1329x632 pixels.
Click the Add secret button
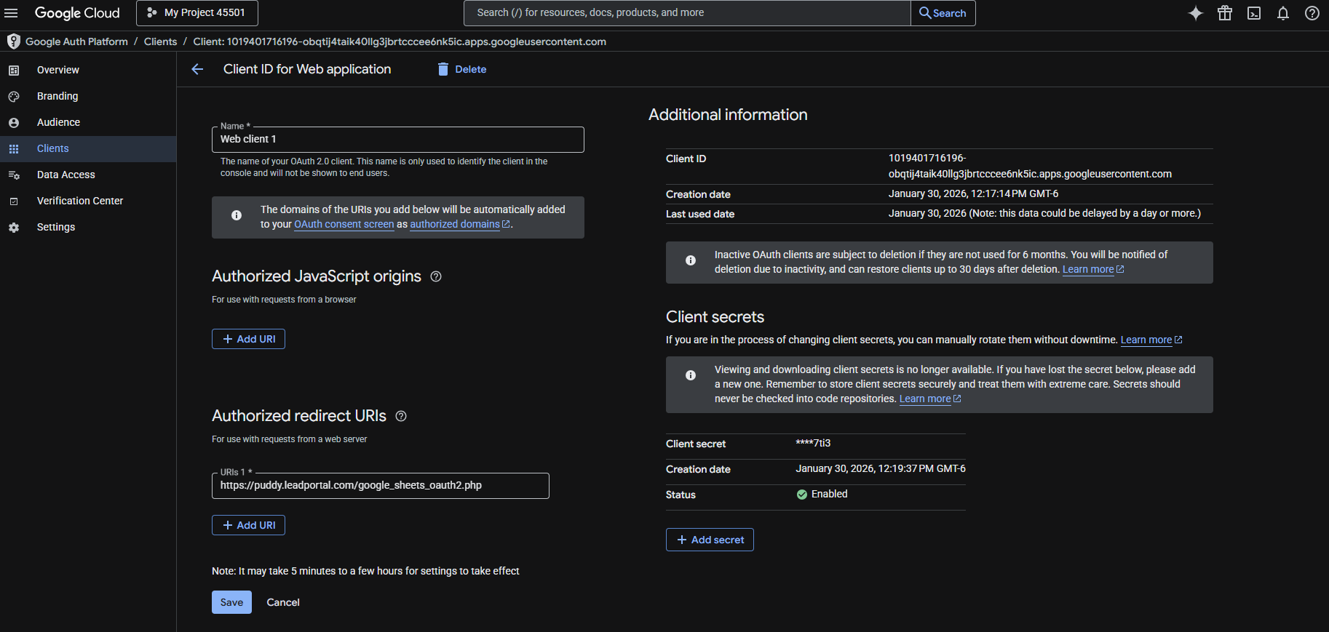pyautogui.click(x=710, y=540)
